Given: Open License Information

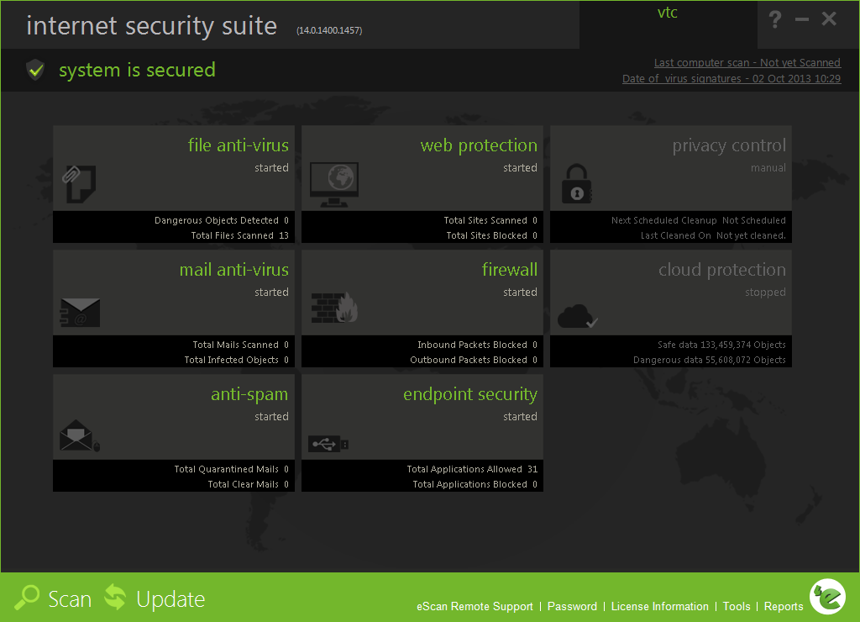Looking at the screenshot, I should (x=659, y=606).
